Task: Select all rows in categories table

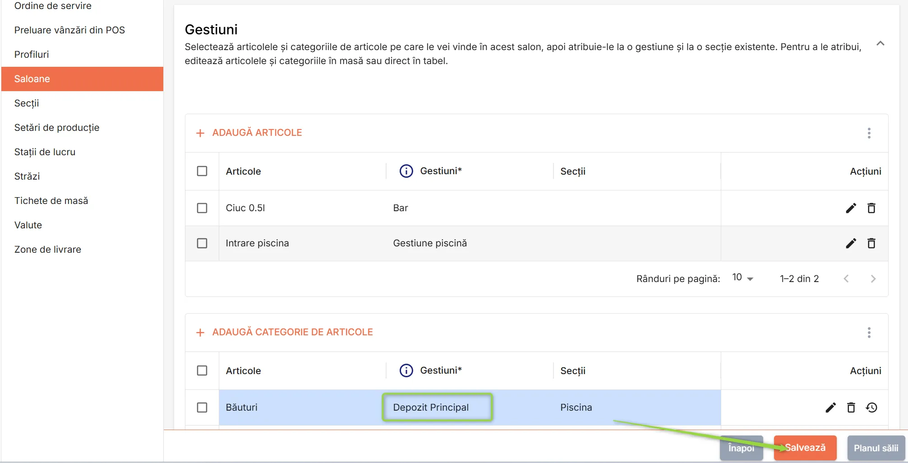Action: pyautogui.click(x=202, y=370)
